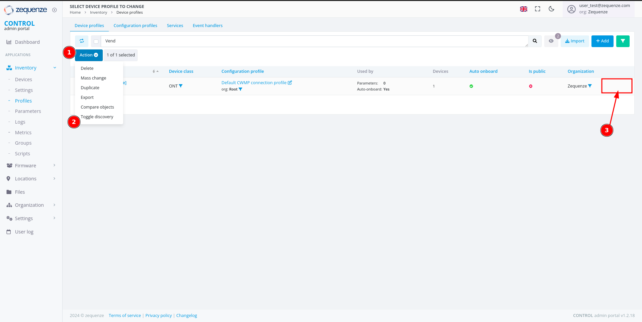This screenshot has width=642, height=322.
Task: Click the search magnifier icon
Action: [x=535, y=41]
